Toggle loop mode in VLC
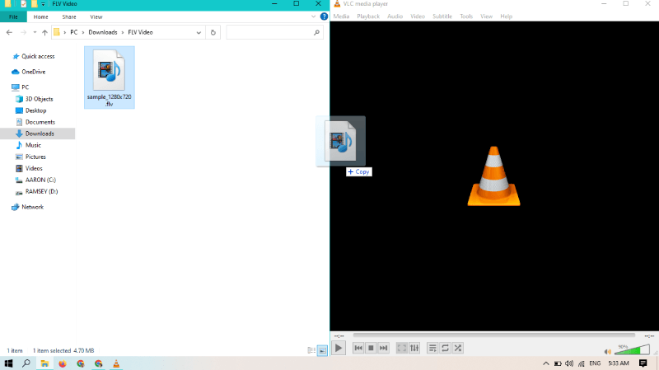Viewport: 659px width, 370px height. (445, 348)
